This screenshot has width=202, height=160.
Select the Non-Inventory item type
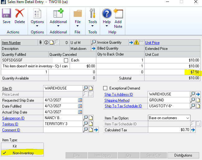coord(22,153)
